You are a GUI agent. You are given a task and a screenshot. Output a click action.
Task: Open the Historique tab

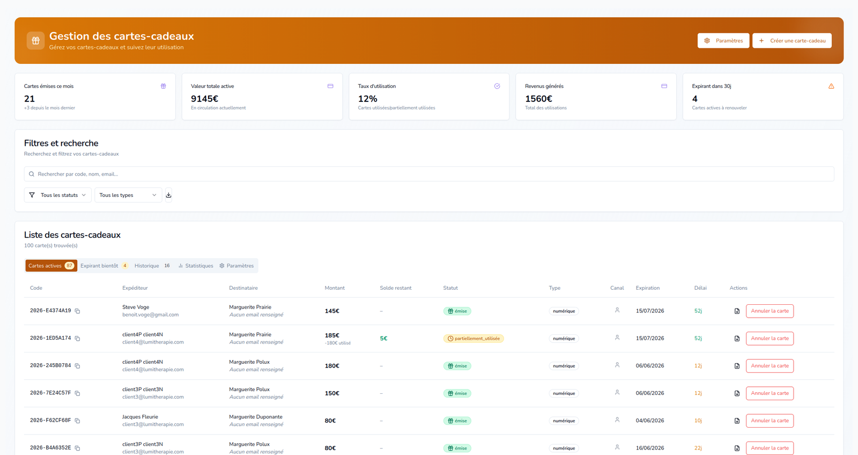[152, 266]
